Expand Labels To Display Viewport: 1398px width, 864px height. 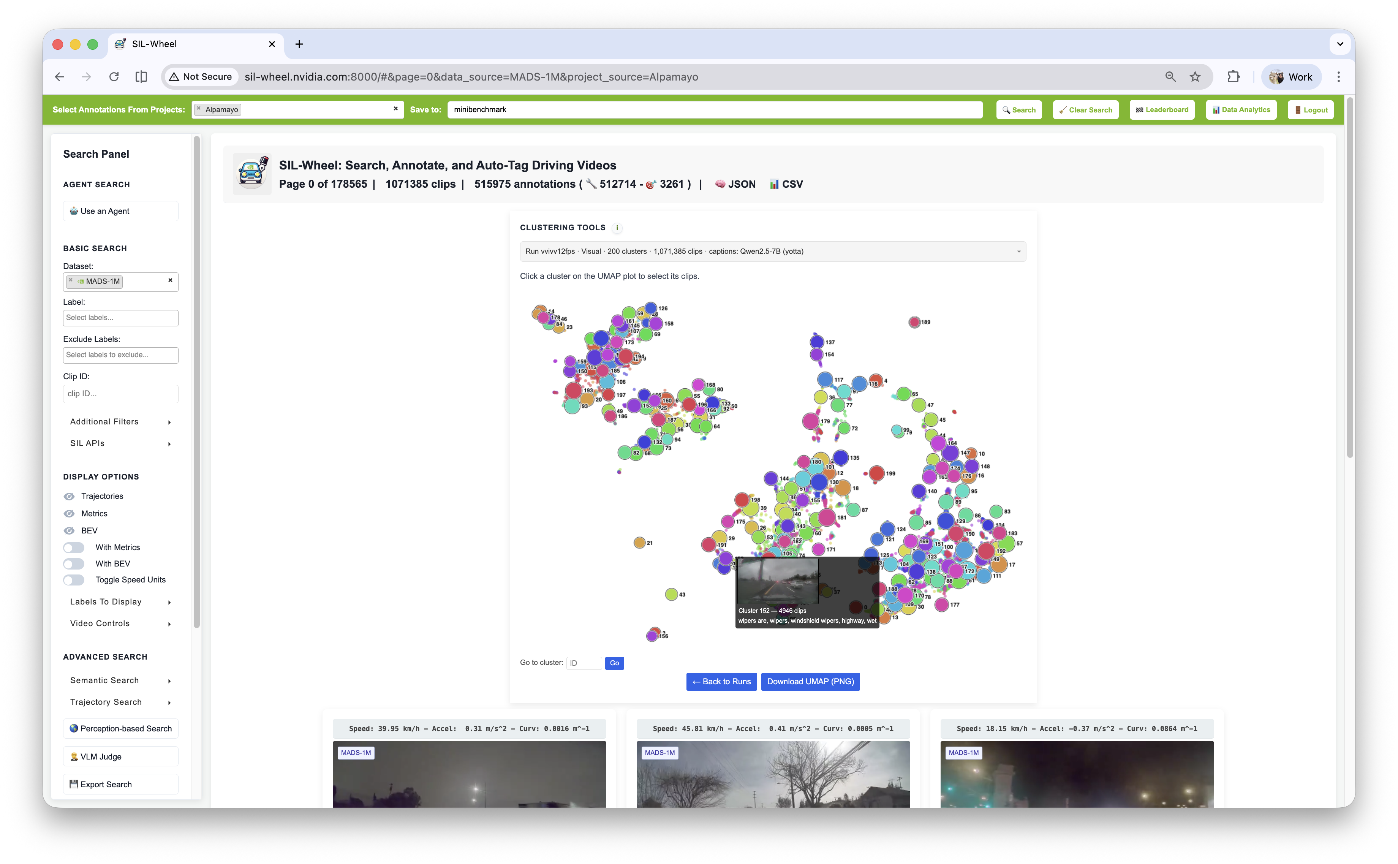tap(120, 602)
